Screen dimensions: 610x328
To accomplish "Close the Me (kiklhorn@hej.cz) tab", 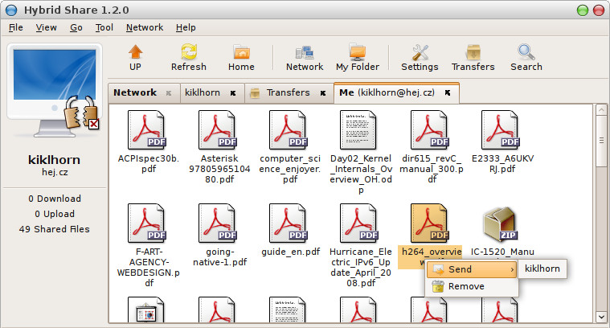I will click(448, 92).
